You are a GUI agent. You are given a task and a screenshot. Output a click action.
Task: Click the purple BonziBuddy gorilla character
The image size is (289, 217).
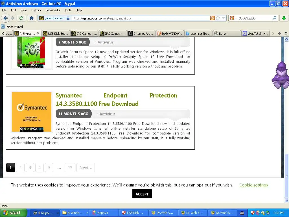[x=281, y=75]
